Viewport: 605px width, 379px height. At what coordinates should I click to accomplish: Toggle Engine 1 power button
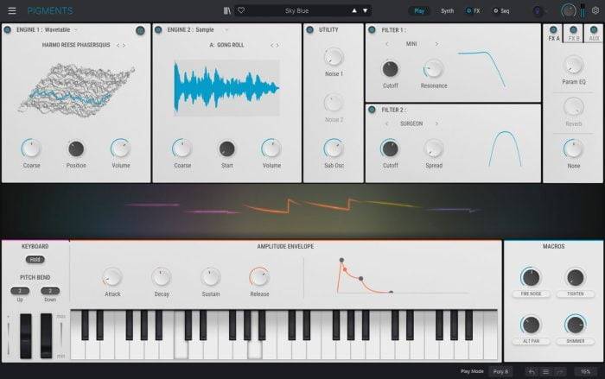point(7,29)
